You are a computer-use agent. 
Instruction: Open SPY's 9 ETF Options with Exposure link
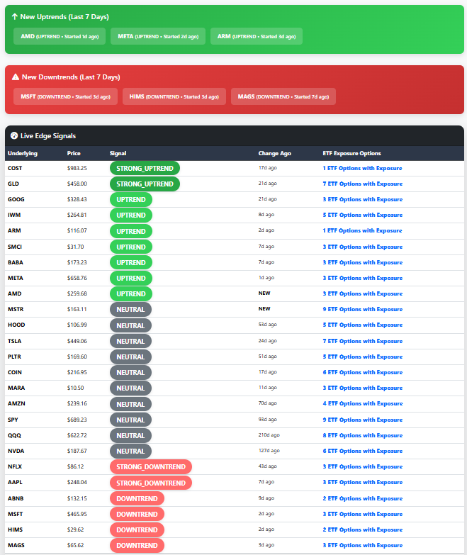[x=363, y=420]
